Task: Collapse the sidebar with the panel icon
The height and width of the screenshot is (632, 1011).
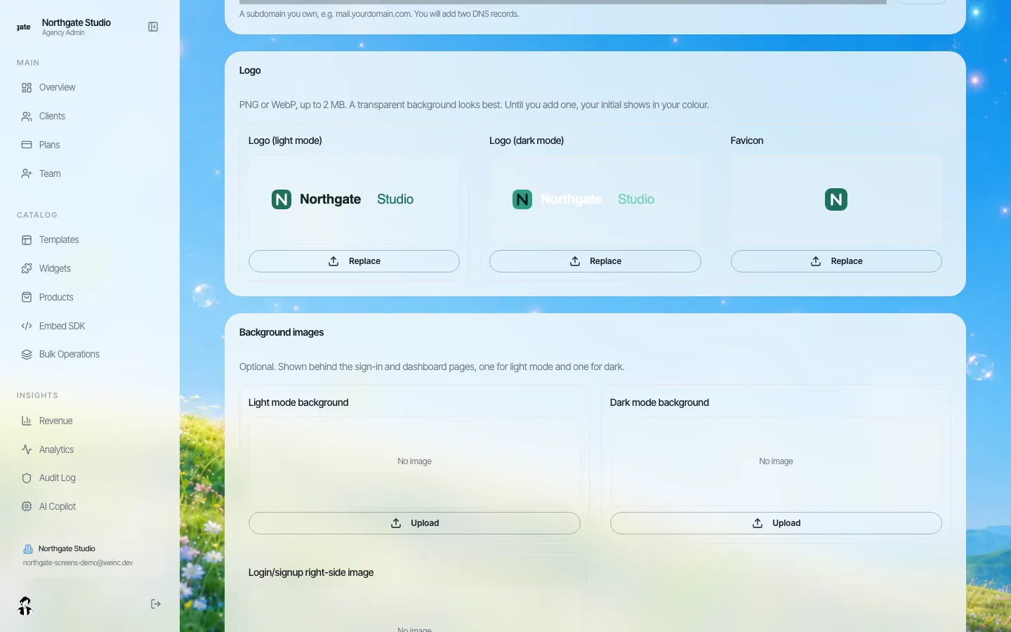Action: 153,27
